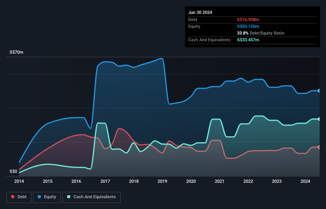The width and height of the screenshot is (326, 209).
Task: Click the 2024 x-axis label
Action: [305, 181]
